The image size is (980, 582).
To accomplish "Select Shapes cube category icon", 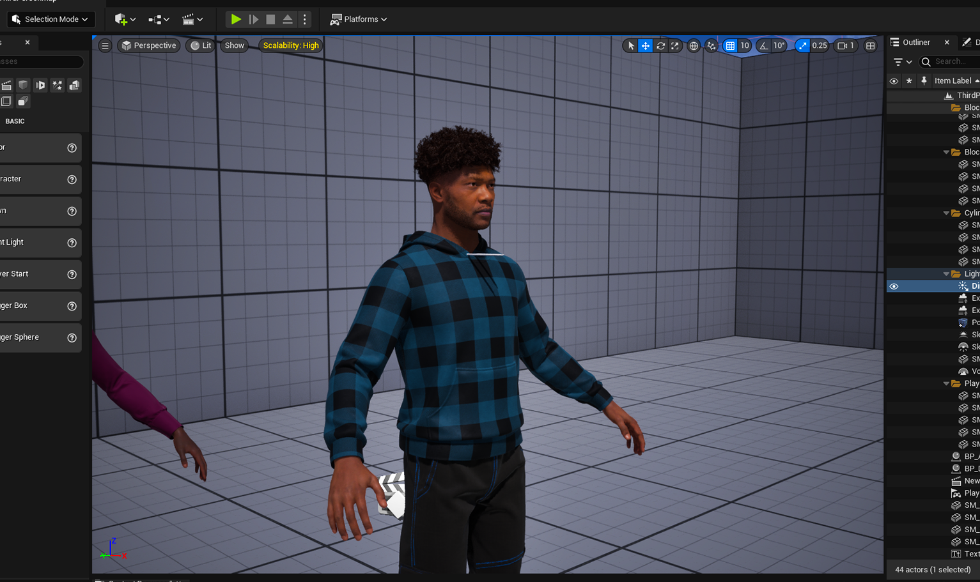I will pyautogui.click(x=23, y=85).
